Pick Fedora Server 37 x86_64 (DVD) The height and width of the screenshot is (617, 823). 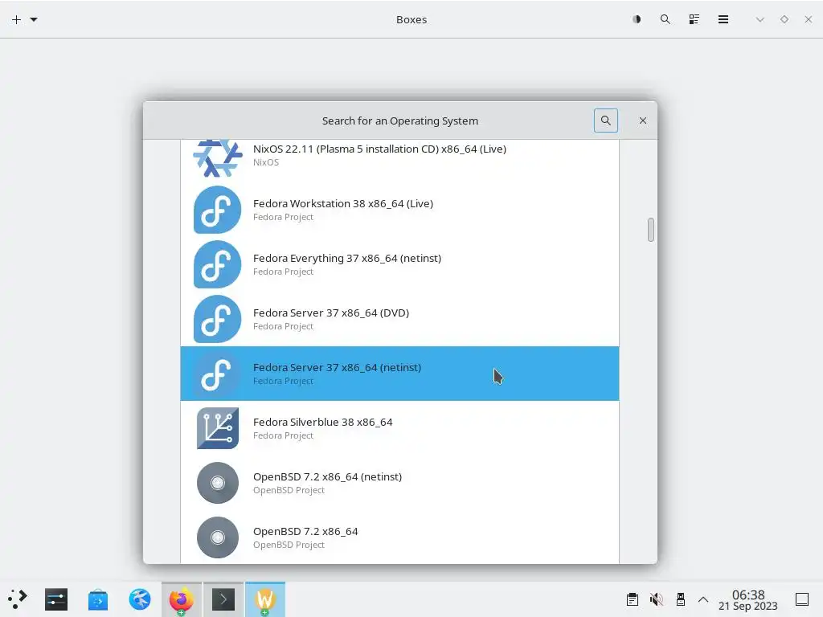(400, 319)
